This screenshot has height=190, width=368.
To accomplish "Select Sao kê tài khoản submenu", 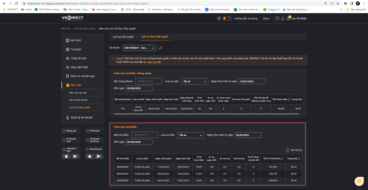I will [79, 100].
